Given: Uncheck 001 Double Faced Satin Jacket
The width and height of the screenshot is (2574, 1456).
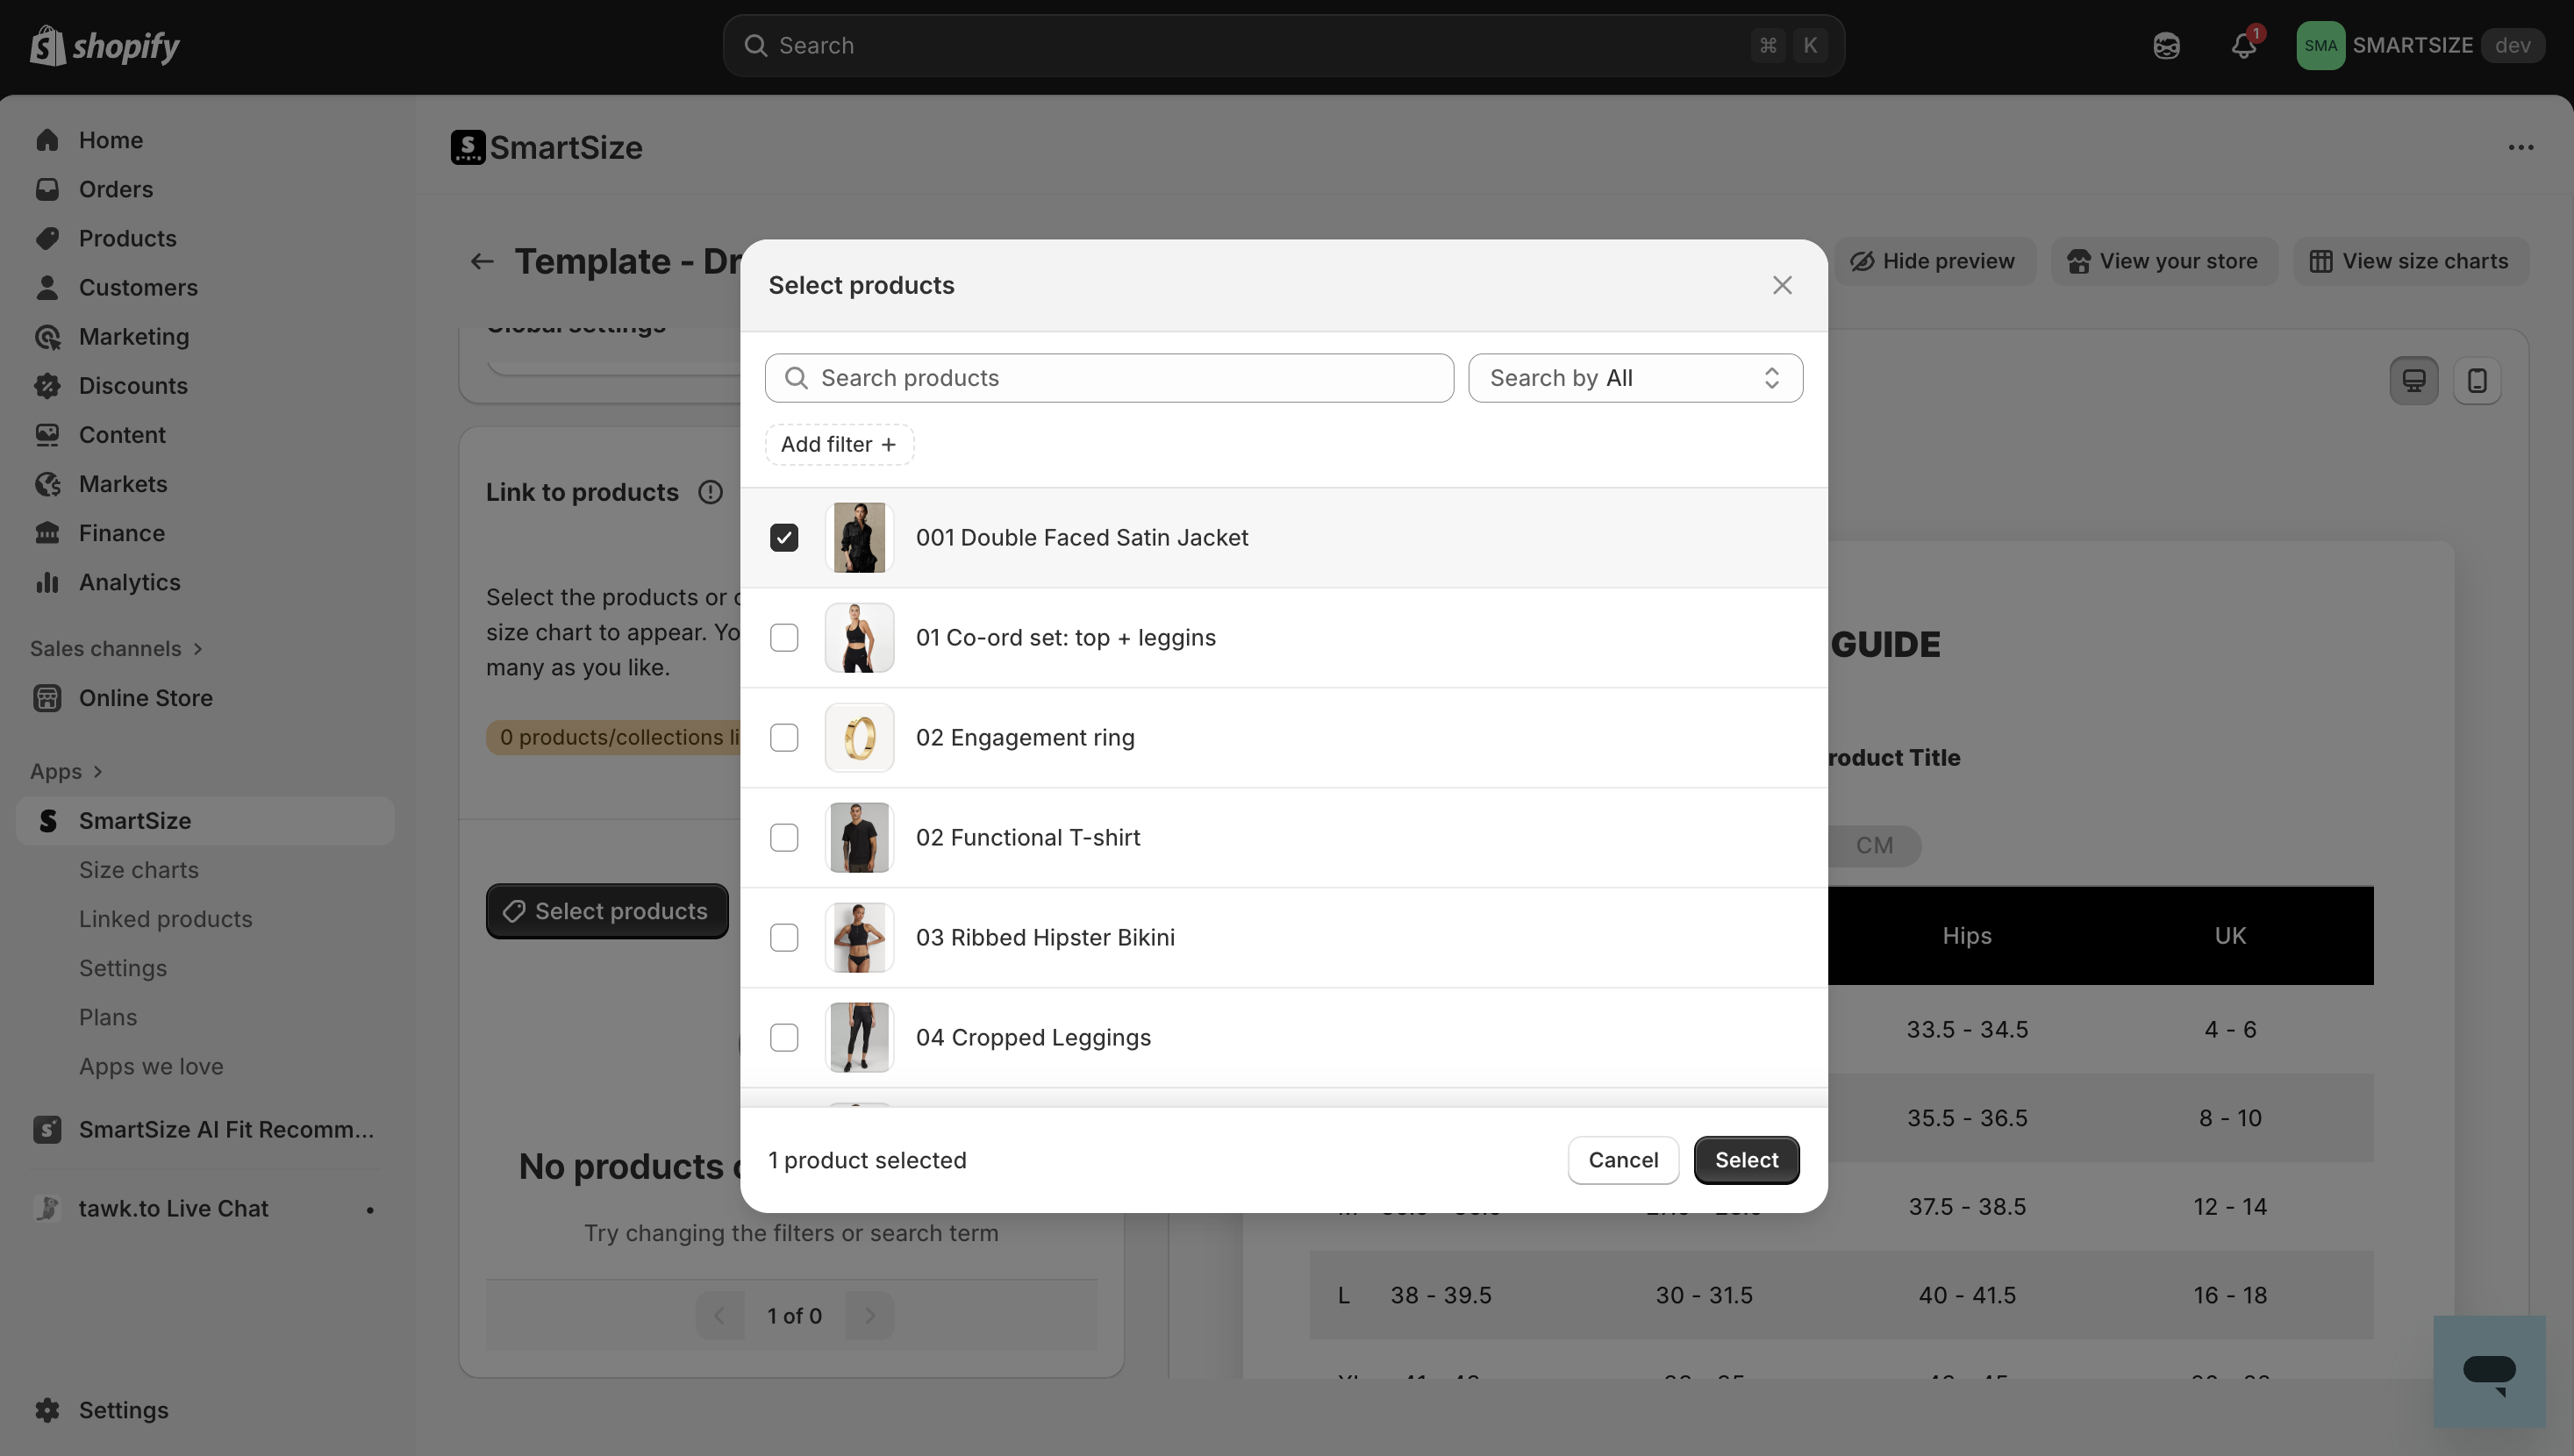Looking at the screenshot, I should click(x=784, y=538).
